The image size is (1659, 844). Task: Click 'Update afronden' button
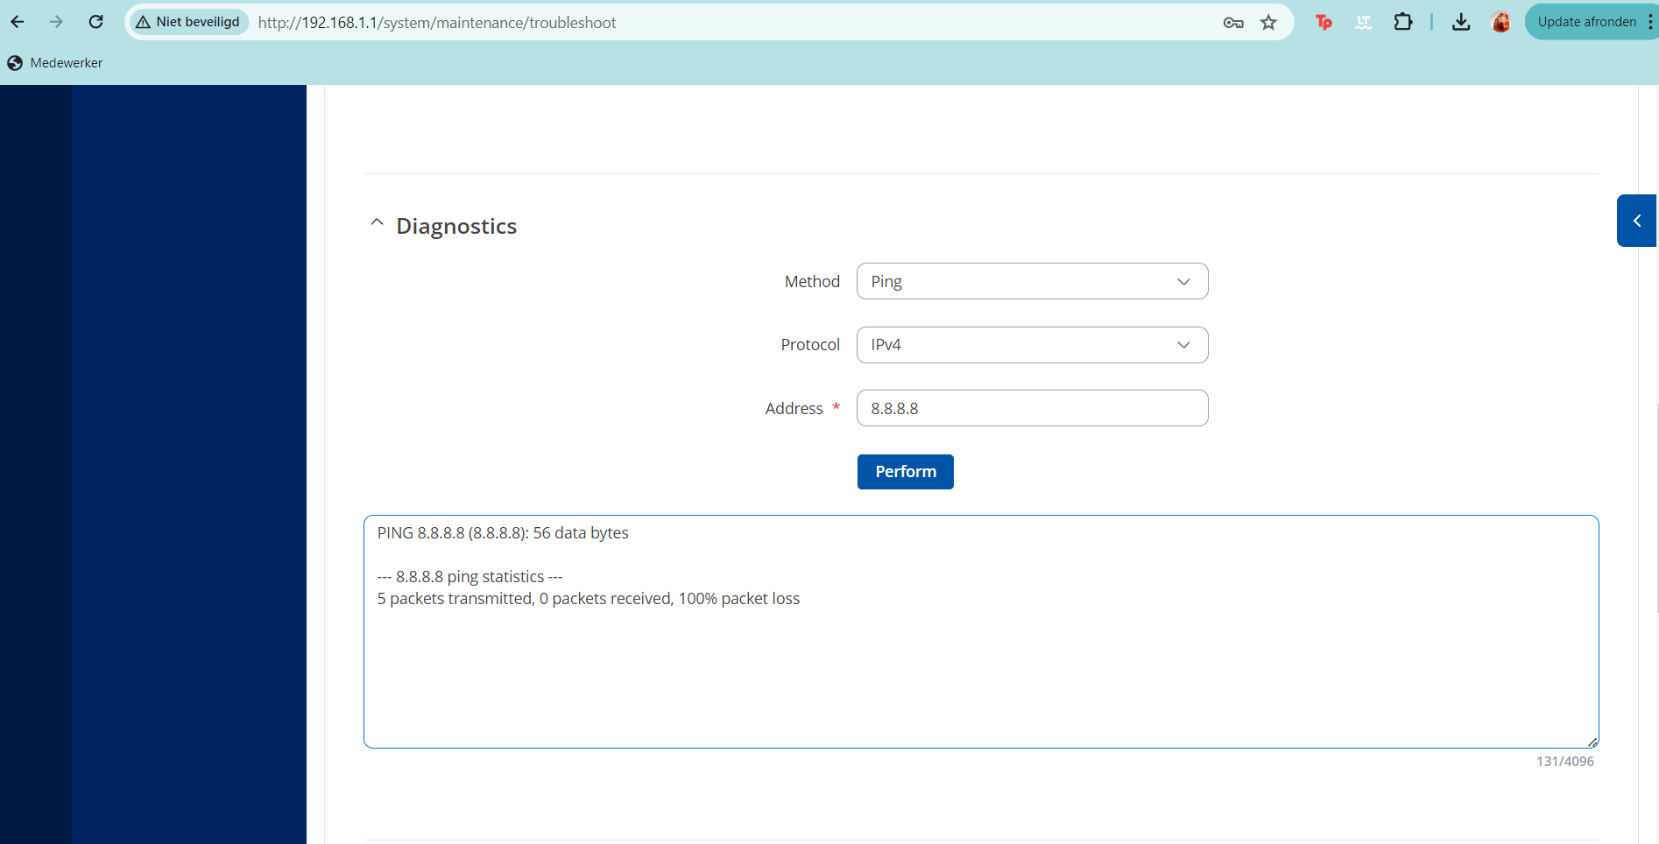pos(1586,22)
